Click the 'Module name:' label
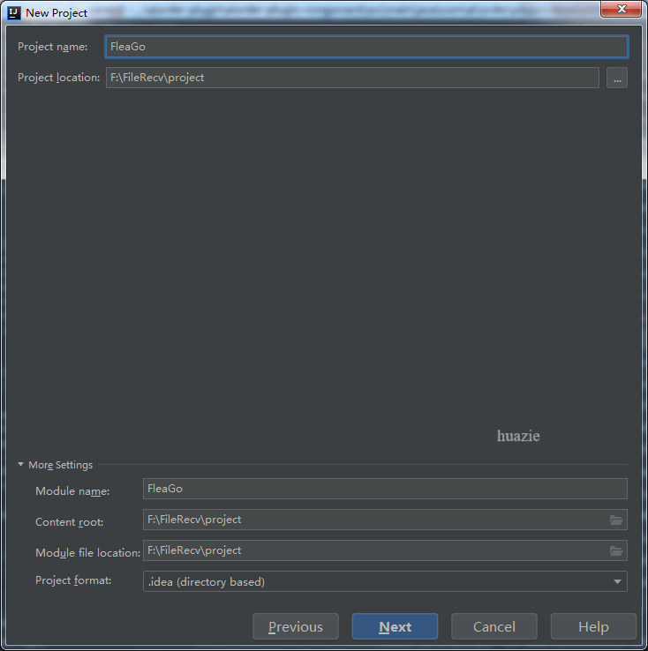This screenshot has height=651, width=648. click(x=72, y=491)
